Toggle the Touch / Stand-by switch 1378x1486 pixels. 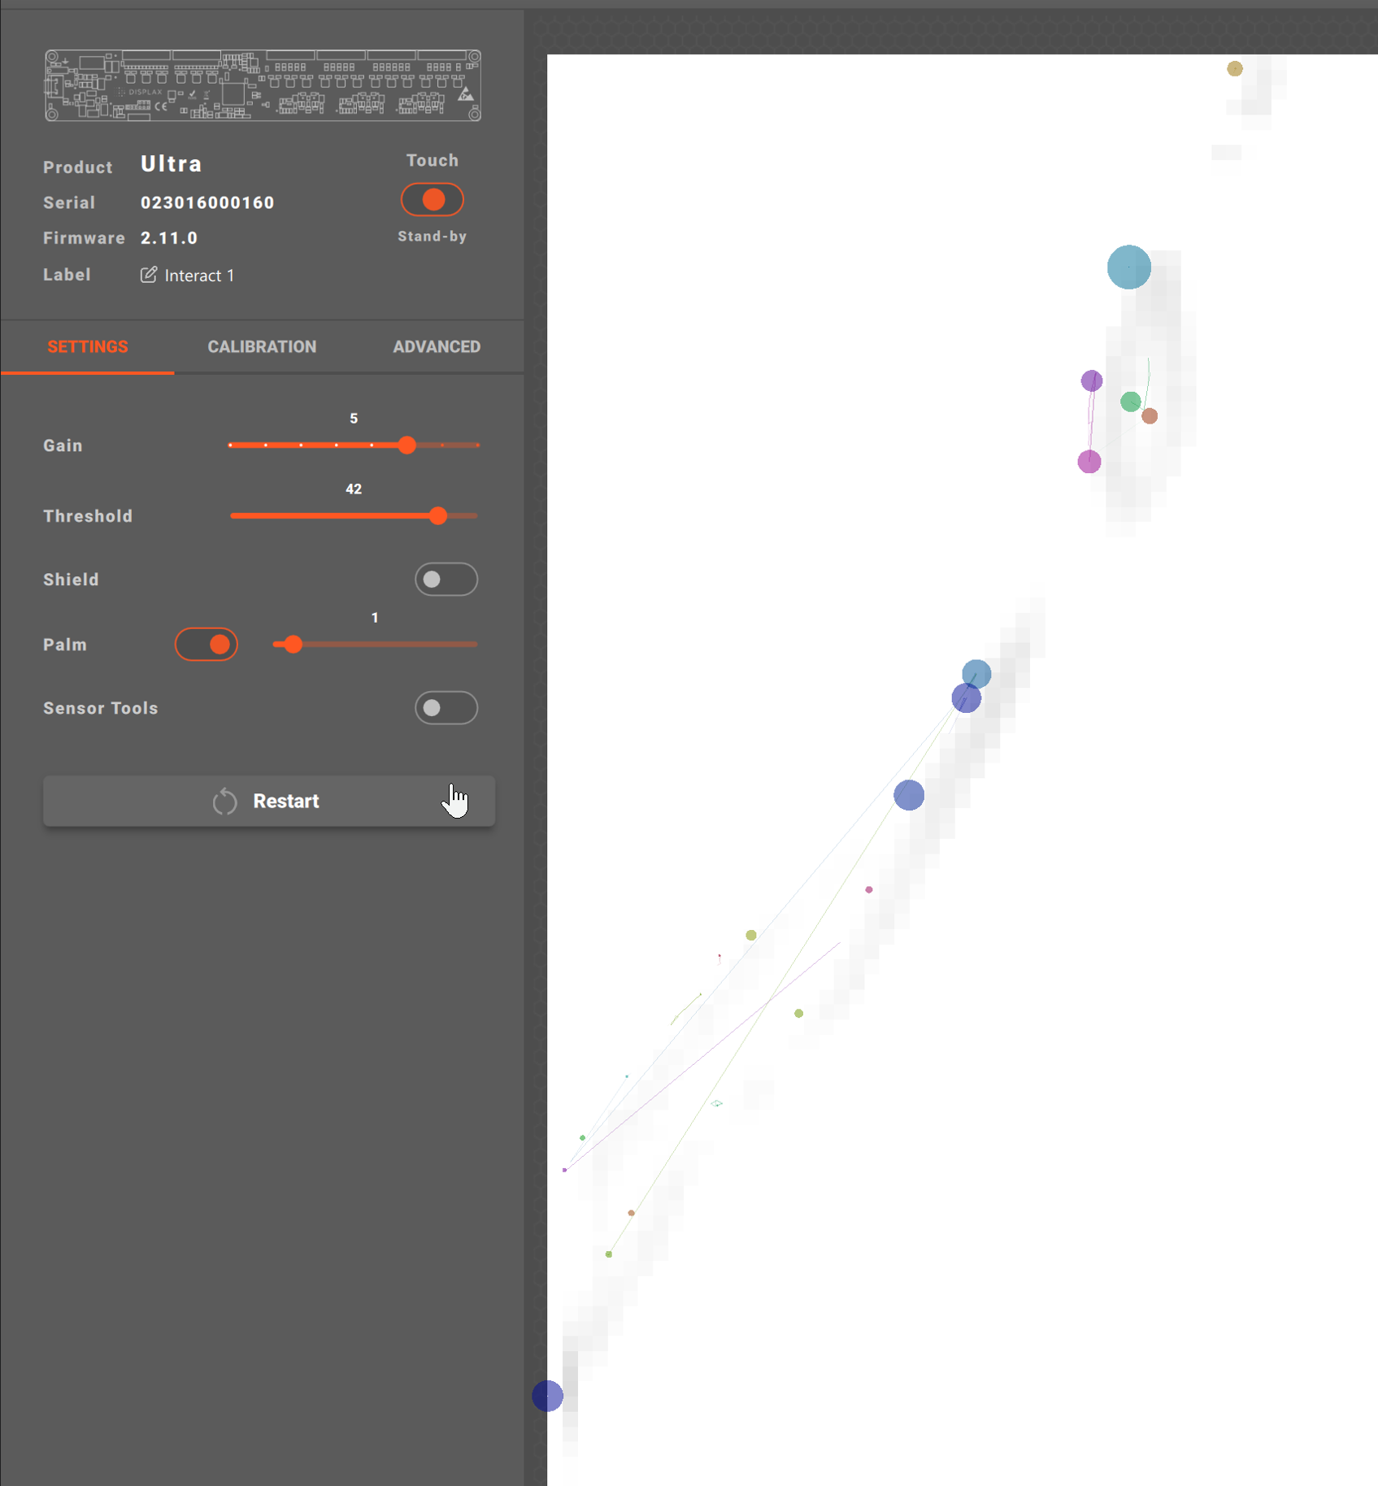click(432, 200)
